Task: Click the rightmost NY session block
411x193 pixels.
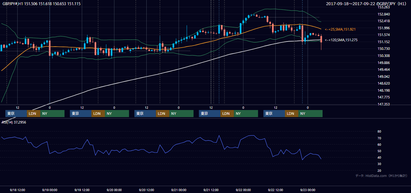Action: pos(310,114)
